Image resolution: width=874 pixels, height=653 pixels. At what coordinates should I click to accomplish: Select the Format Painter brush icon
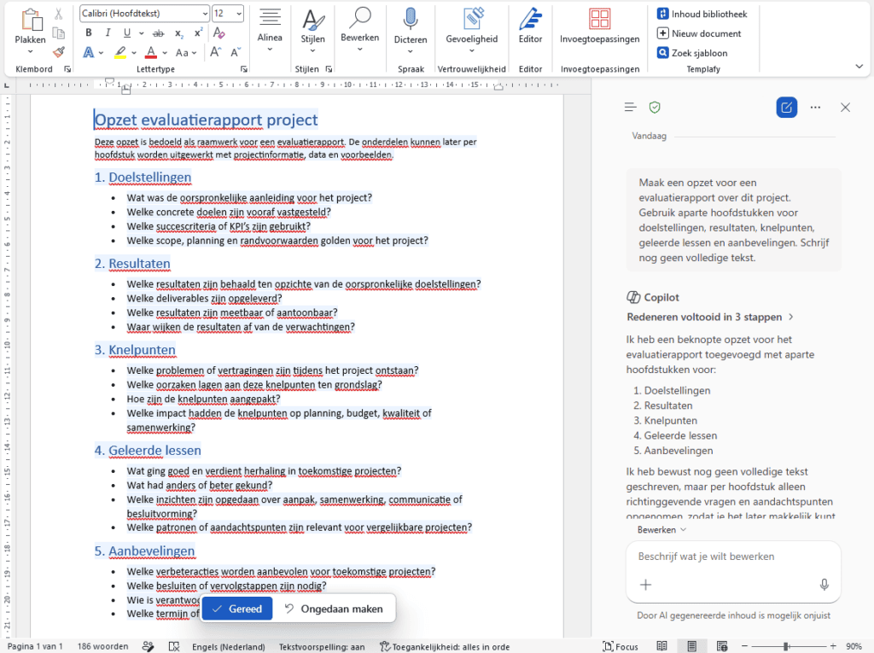[59, 52]
